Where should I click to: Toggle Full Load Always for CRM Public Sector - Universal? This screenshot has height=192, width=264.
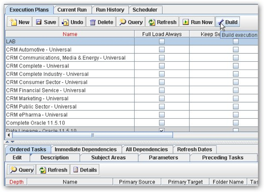coord(162,107)
